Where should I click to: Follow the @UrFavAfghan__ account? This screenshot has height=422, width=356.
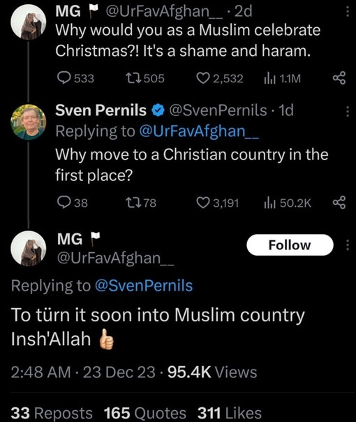(x=290, y=245)
